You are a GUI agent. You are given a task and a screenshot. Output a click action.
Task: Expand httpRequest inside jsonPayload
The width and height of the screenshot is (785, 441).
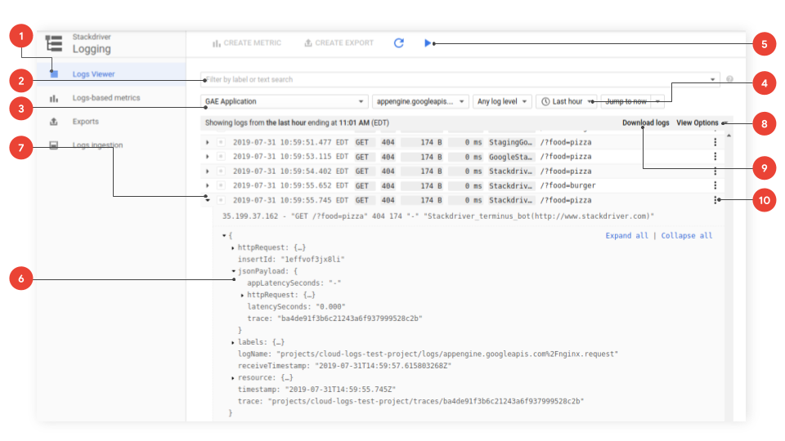242,295
